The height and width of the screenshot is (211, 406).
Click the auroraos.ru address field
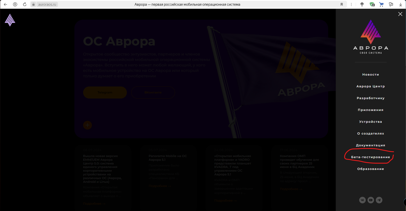47,4
